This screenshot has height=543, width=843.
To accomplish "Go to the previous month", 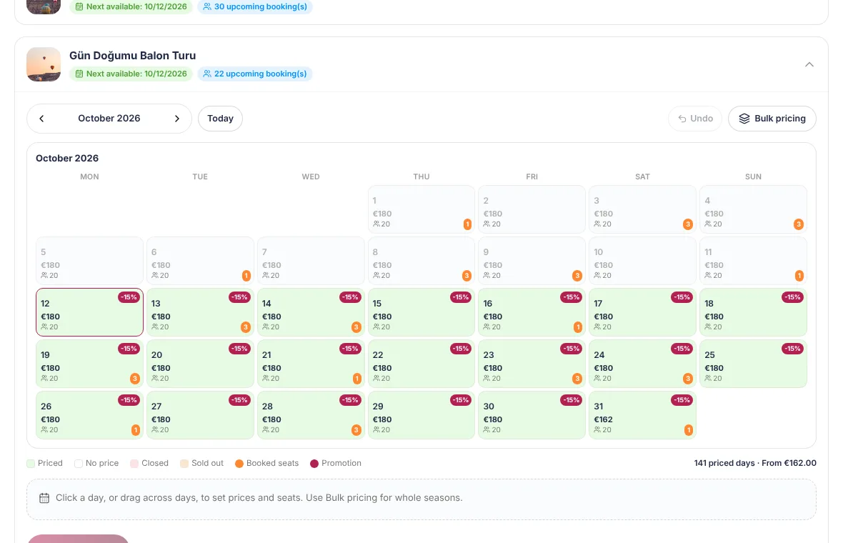I will click(41, 119).
